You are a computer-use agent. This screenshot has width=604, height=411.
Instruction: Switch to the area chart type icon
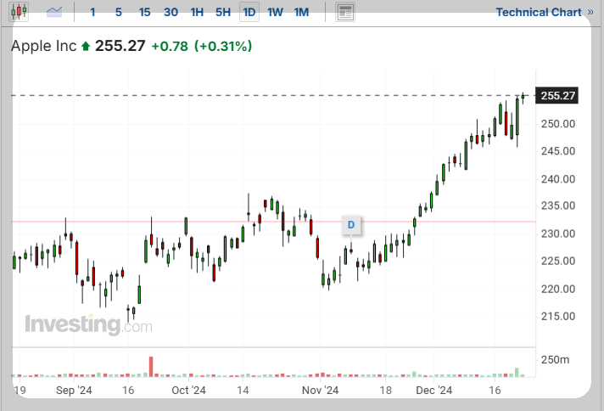54,12
